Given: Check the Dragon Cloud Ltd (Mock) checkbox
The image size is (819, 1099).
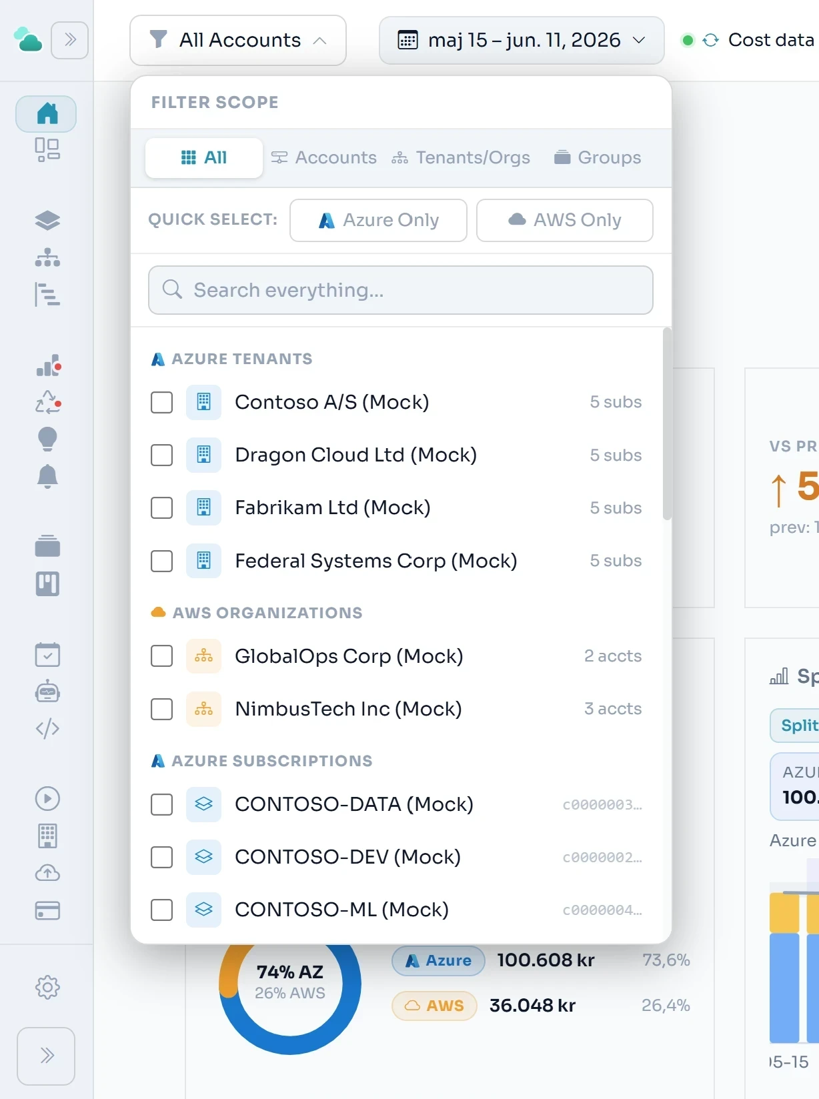Looking at the screenshot, I should pyautogui.click(x=161, y=455).
